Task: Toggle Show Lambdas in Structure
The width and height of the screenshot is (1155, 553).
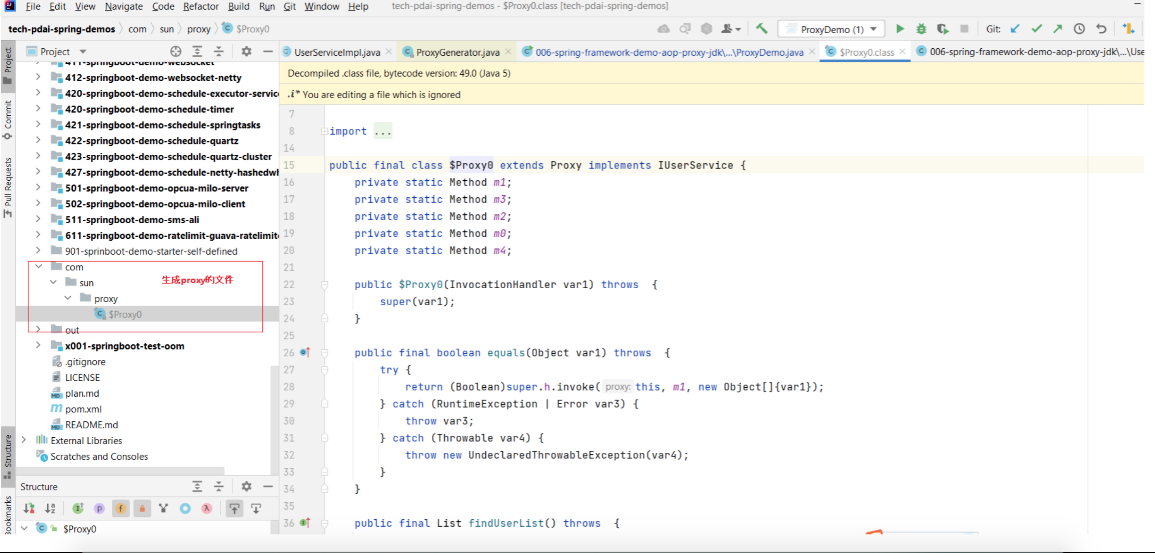Action: [207, 508]
